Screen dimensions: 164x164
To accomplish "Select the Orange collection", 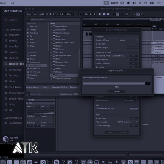I will [x=33, y=30].
